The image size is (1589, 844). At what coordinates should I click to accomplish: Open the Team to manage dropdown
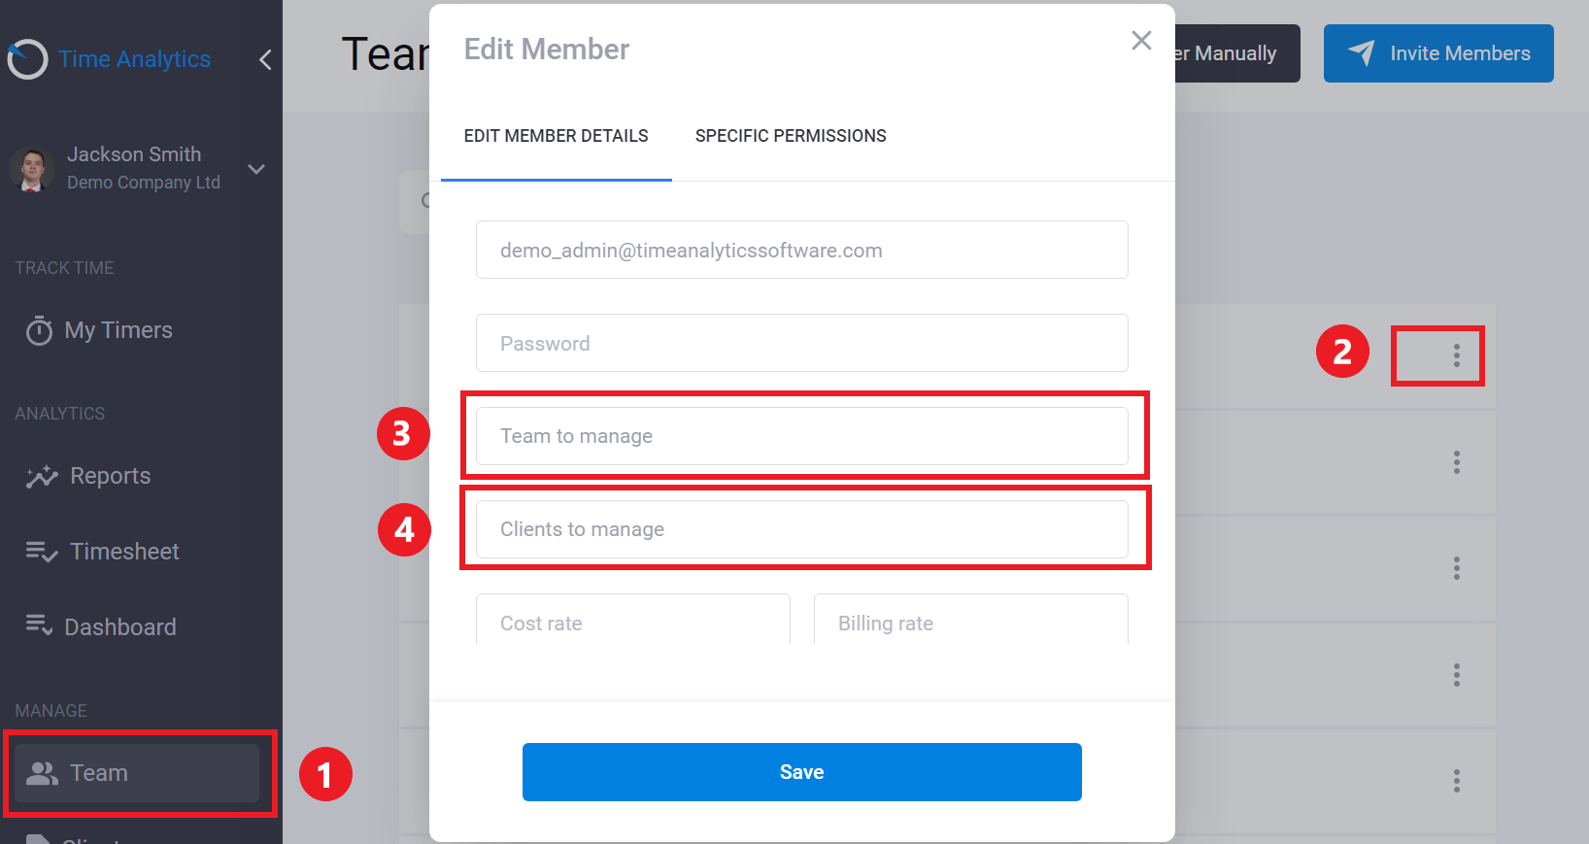[802, 436]
